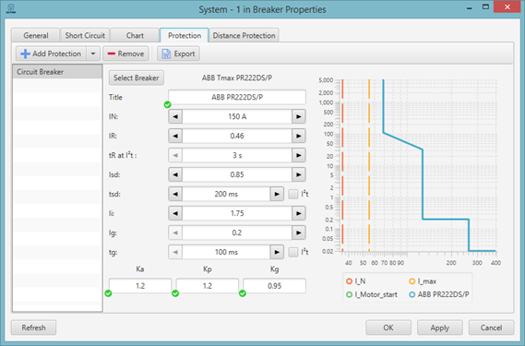The image size is (525, 346).
Task: Open the Distance Protection tab
Action: coord(244,35)
